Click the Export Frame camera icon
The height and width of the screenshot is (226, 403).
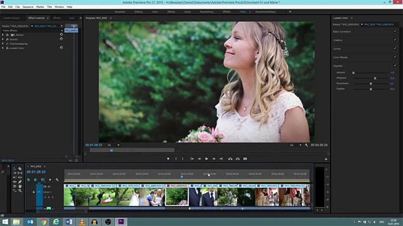pyautogui.click(x=245, y=159)
